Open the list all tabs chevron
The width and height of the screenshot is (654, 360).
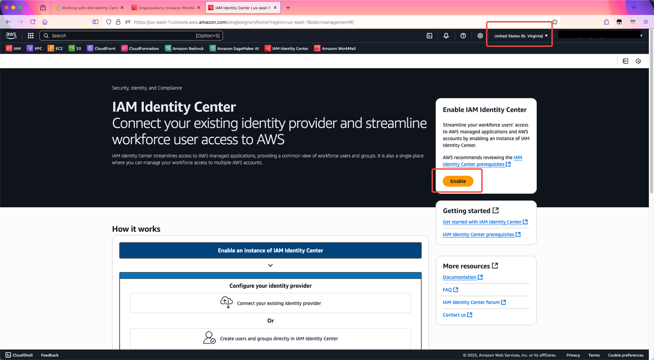coord(633,8)
